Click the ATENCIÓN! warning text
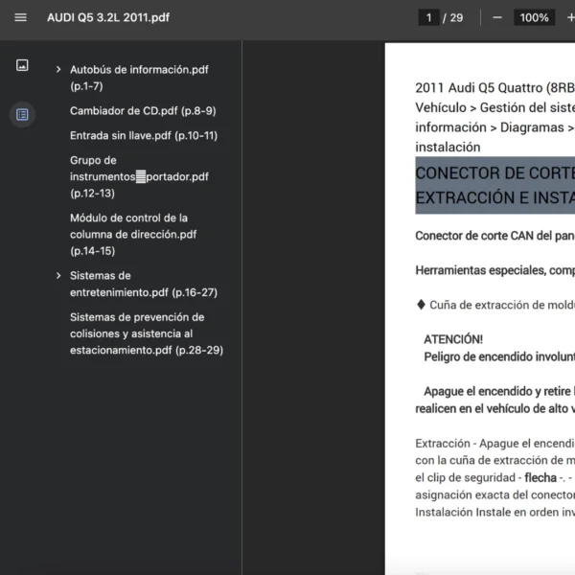 [x=453, y=338]
